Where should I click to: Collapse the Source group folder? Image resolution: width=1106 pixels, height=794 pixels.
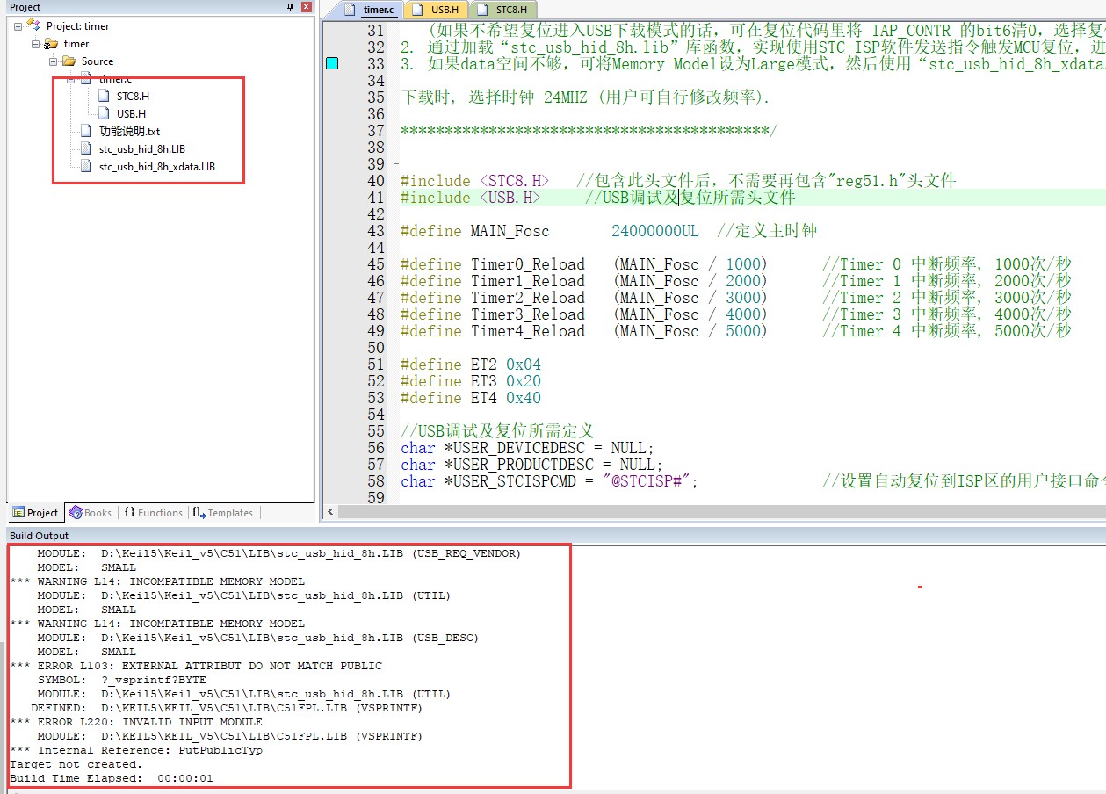[54, 61]
